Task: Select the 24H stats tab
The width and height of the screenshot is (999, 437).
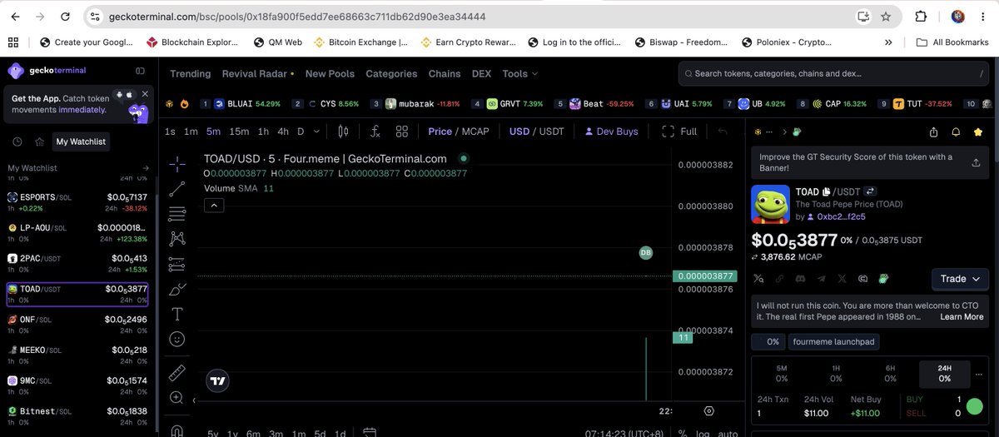Action: 944,373
